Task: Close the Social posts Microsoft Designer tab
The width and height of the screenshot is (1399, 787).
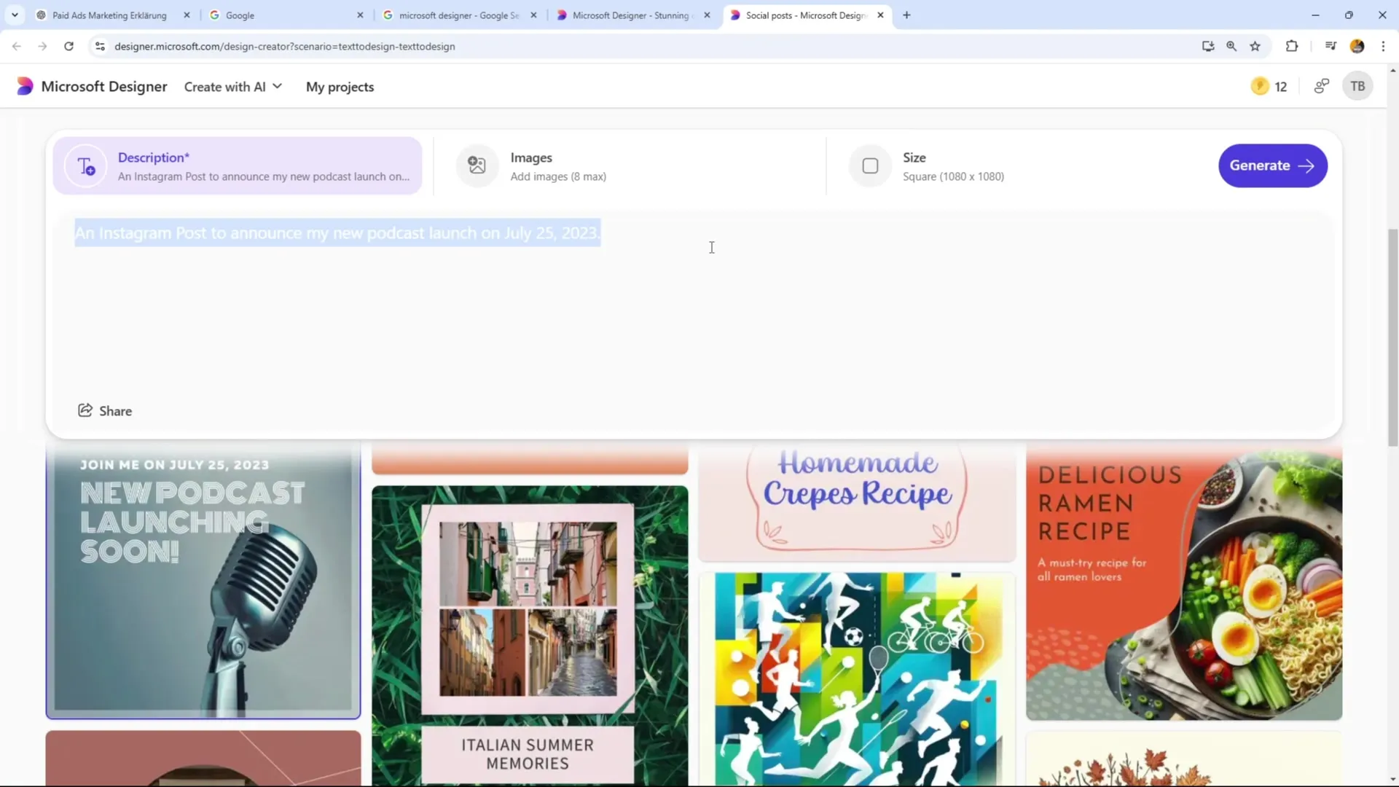Action: pyautogui.click(x=880, y=15)
